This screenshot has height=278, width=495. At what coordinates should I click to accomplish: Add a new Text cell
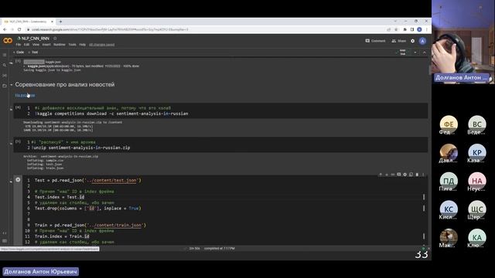[x=32, y=52]
